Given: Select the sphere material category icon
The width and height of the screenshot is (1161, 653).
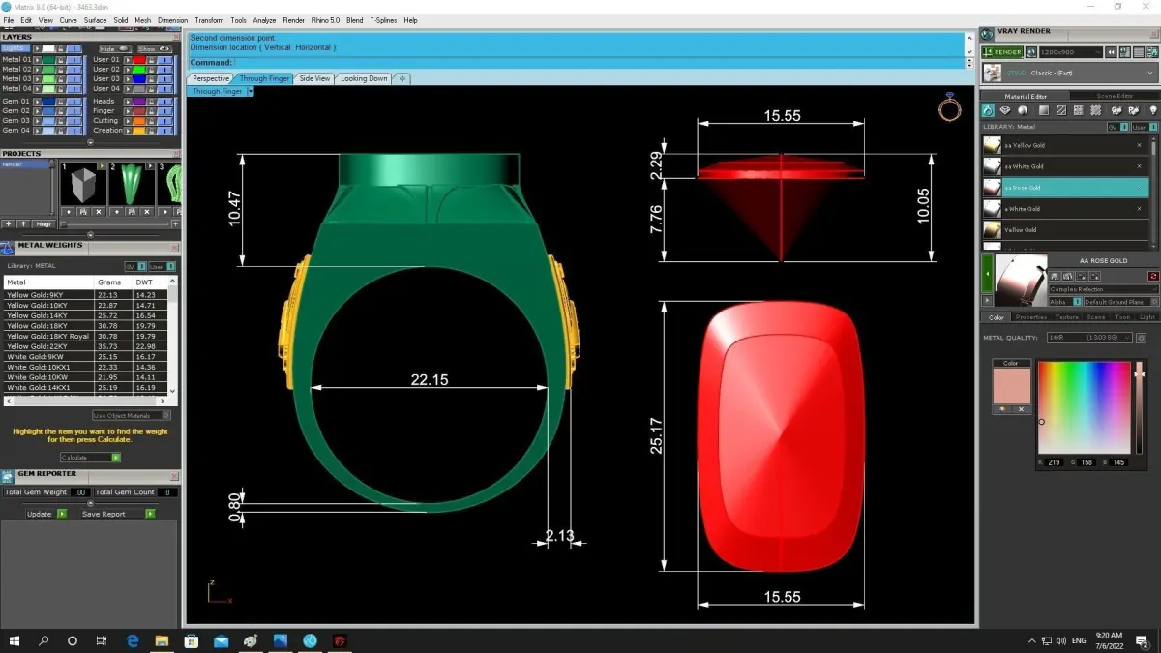Looking at the screenshot, I should 1023,110.
